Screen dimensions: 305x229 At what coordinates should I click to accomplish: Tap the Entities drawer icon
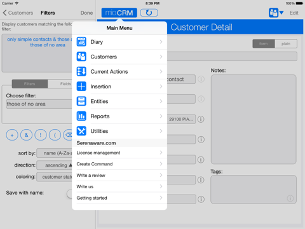pyautogui.click(x=81, y=101)
